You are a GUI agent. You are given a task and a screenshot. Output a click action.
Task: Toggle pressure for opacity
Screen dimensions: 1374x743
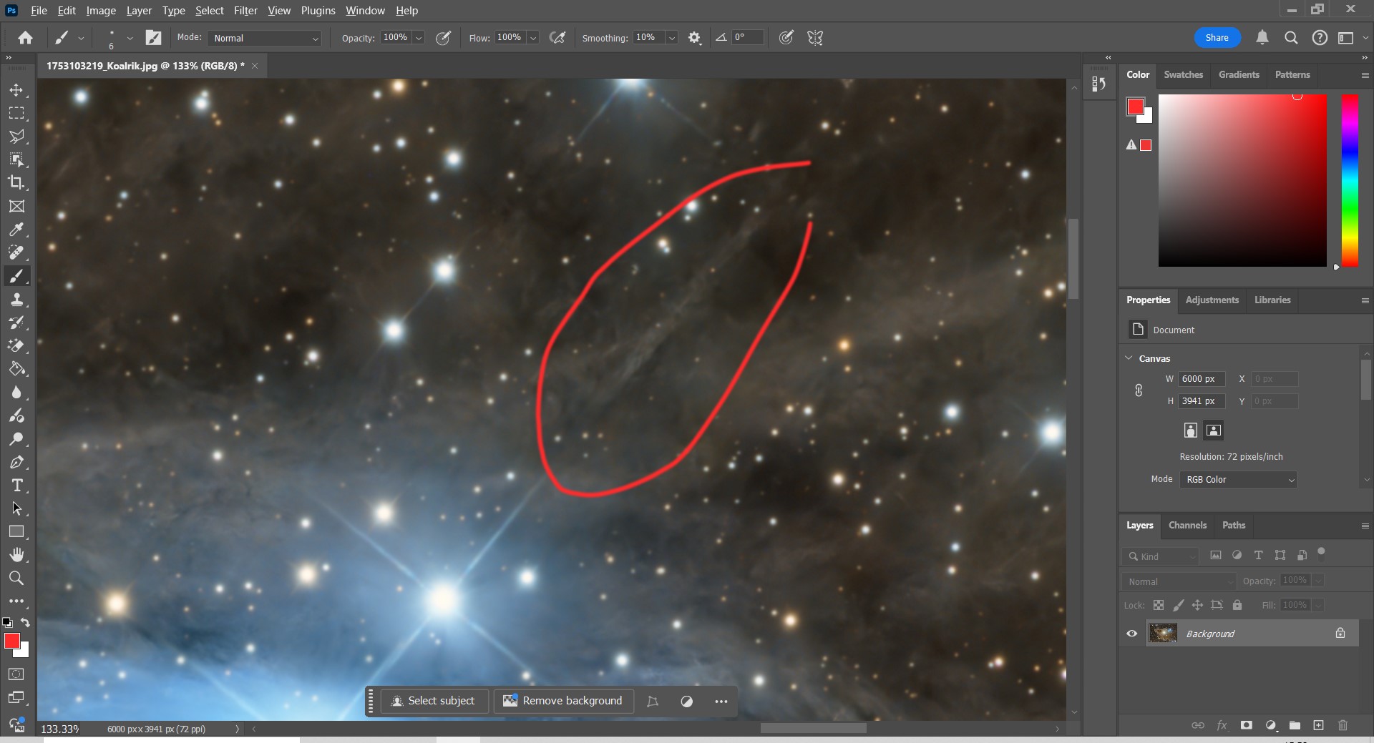coord(443,38)
